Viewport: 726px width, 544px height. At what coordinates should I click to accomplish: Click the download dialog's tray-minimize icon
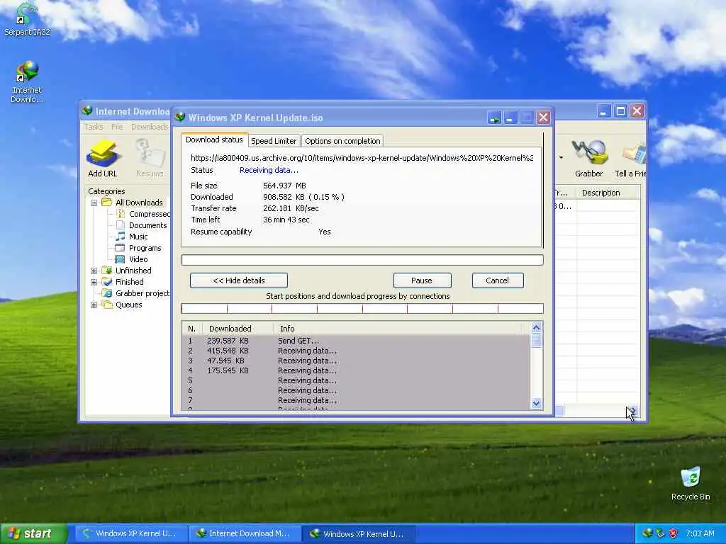click(x=494, y=118)
